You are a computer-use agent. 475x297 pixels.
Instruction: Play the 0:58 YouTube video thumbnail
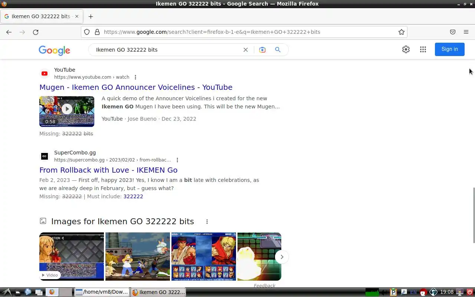(67, 111)
